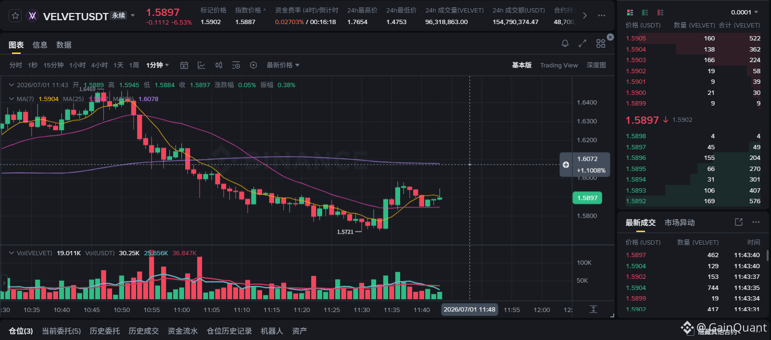The height and width of the screenshot is (340, 771).
Task: Switch chart to Trading View
Action: pyautogui.click(x=559, y=65)
